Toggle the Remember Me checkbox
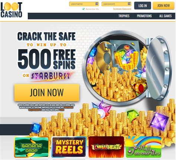The width and height of the screenshot is (176, 160). coord(84,9)
